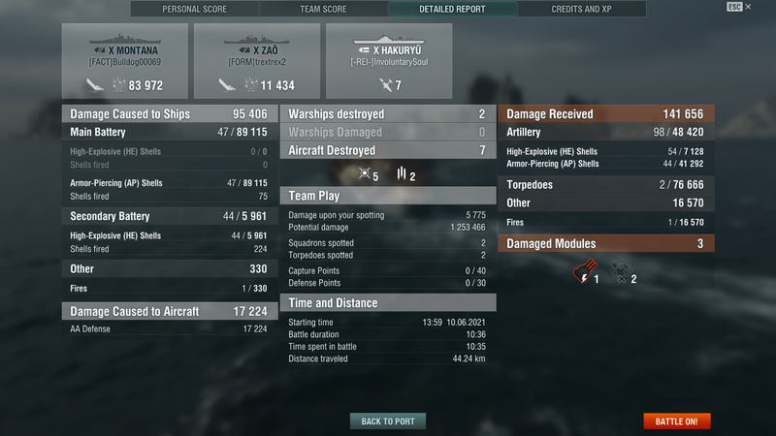Viewport: 776px width, 436px height.
Task: Click the Back to Port button
Action: pos(388,421)
